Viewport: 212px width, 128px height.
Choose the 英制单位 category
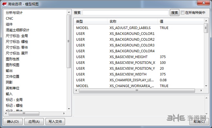(x=13, y=88)
